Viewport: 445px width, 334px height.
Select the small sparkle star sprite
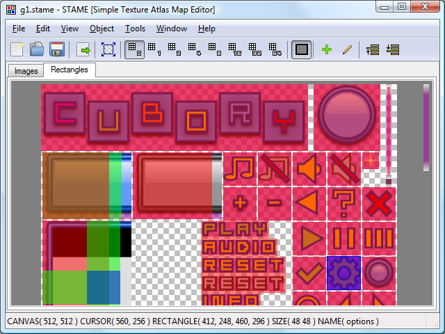coord(371,161)
